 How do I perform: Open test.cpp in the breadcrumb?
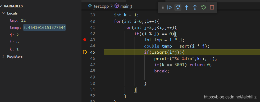click(x=101, y=6)
